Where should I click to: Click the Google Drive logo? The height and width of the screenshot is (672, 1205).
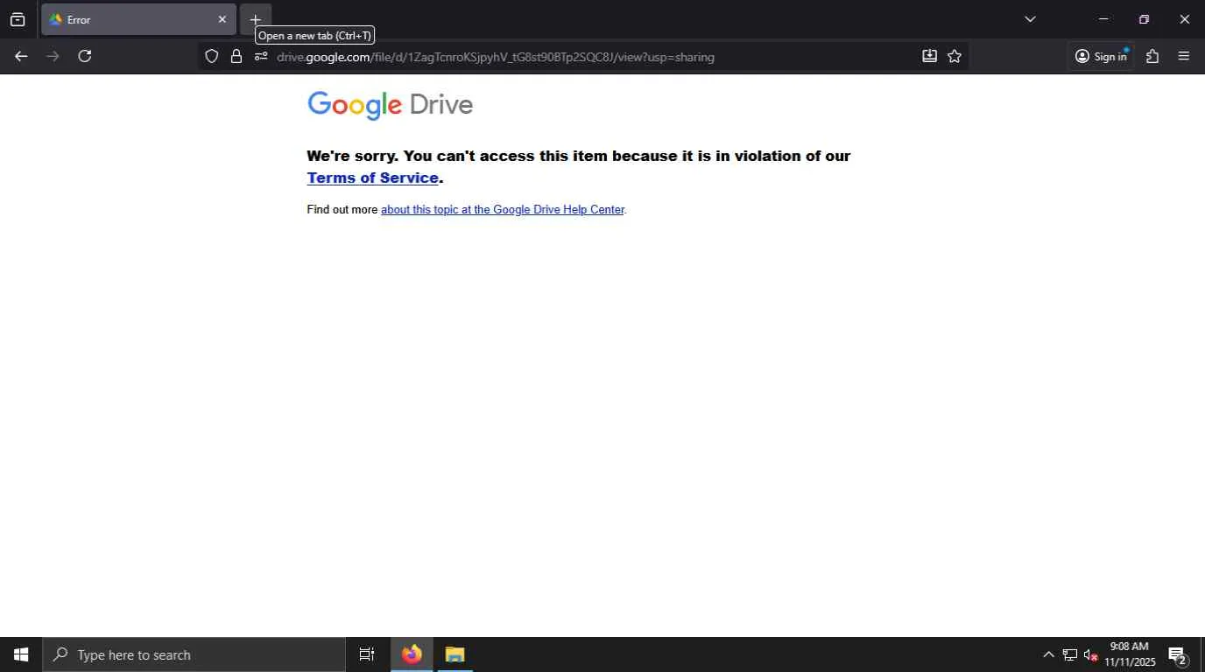[390, 105]
